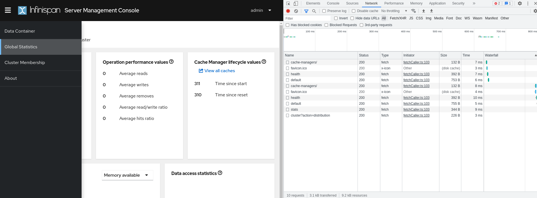This screenshot has width=537, height=198.
Task: Click the inspect element picker icon
Action: (288, 3)
